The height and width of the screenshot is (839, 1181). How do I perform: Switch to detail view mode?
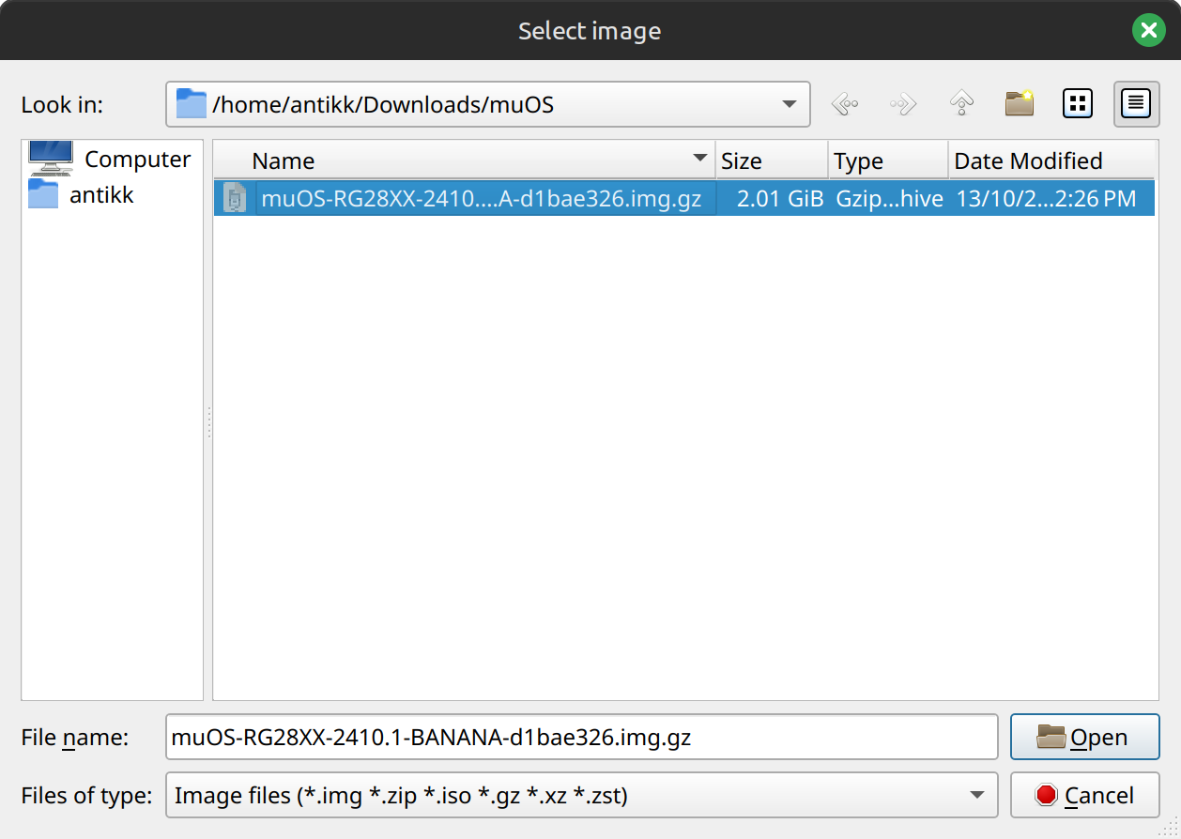point(1136,103)
